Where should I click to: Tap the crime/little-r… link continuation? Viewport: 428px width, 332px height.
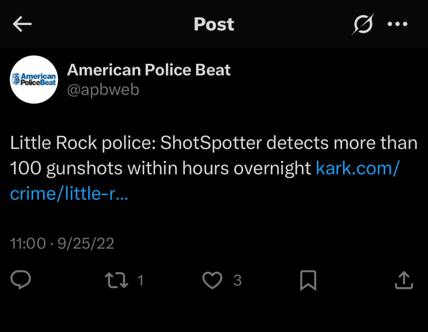click(x=69, y=193)
